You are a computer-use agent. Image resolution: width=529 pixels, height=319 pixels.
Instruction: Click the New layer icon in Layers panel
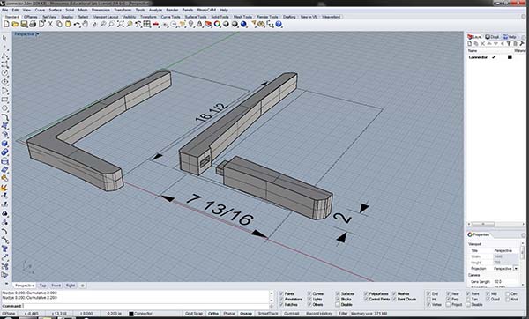coord(469,43)
